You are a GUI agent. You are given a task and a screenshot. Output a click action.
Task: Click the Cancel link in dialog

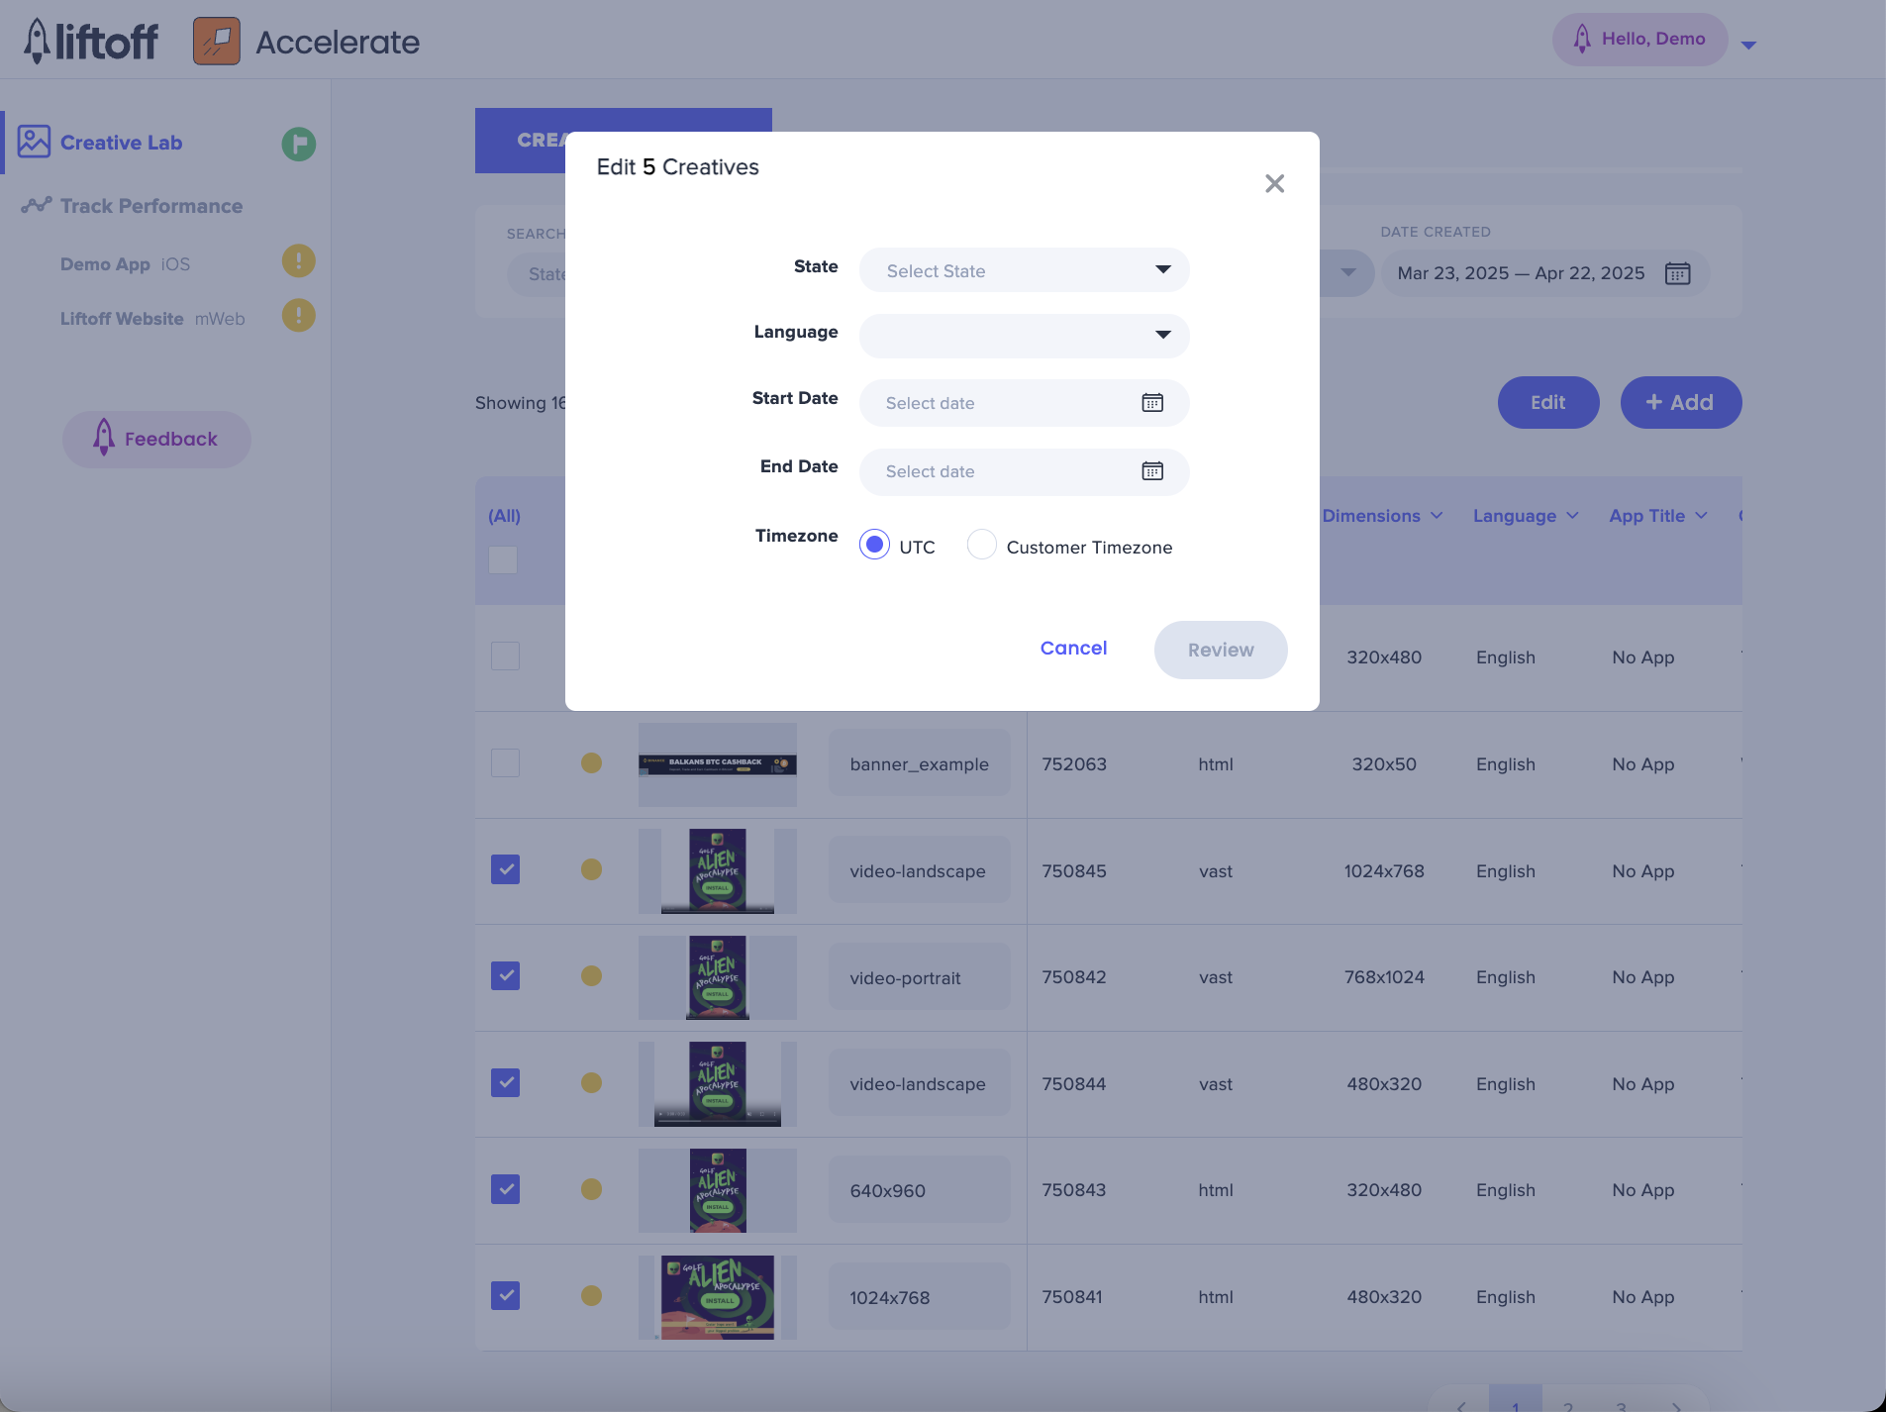click(x=1073, y=649)
